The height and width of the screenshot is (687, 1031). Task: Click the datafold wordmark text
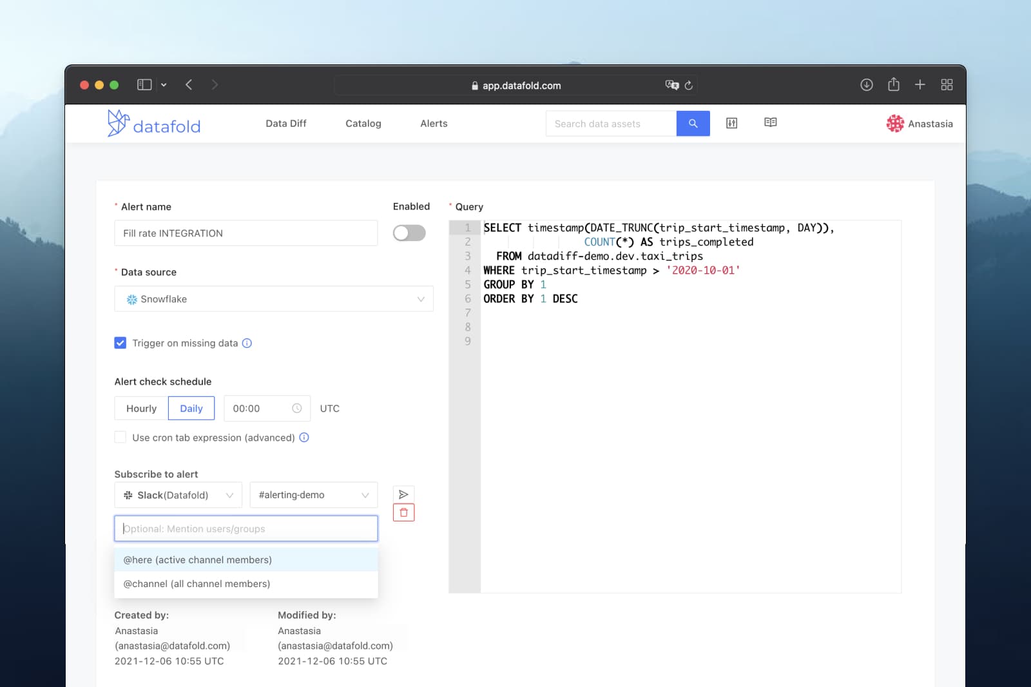click(x=167, y=126)
